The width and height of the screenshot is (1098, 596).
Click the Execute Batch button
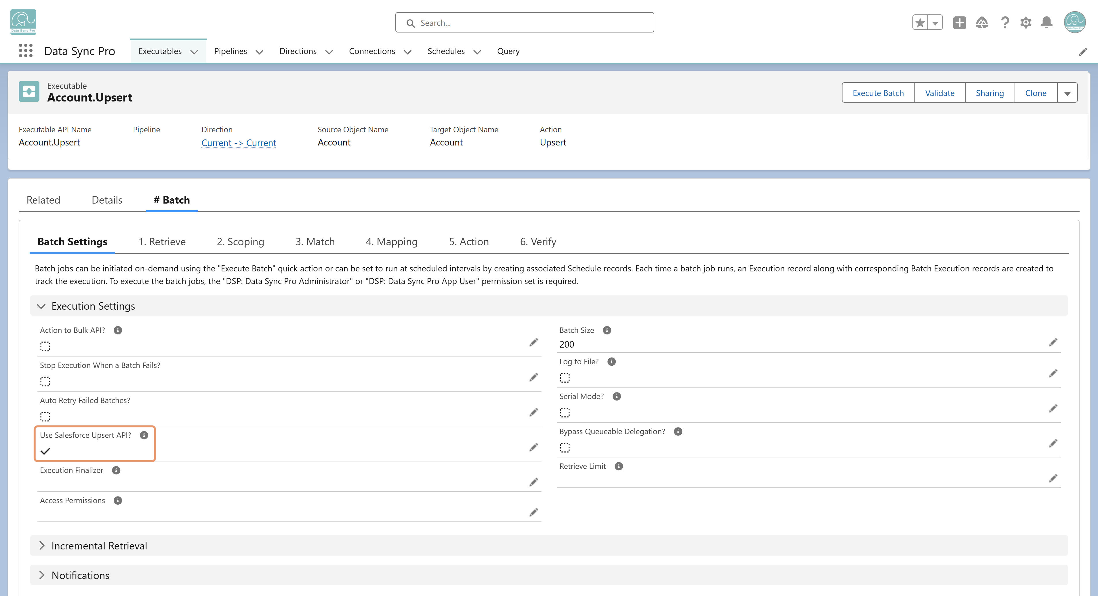click(x=878, y=93)
